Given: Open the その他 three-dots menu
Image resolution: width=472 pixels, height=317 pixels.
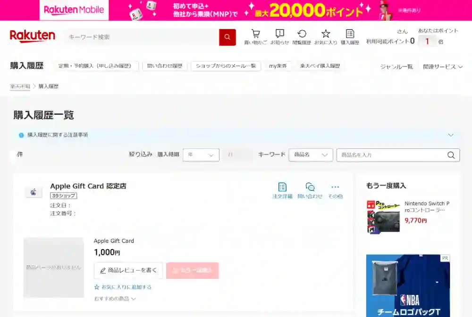Looking at the screenshot, I should pyautogui.click(x=335, y=190).
